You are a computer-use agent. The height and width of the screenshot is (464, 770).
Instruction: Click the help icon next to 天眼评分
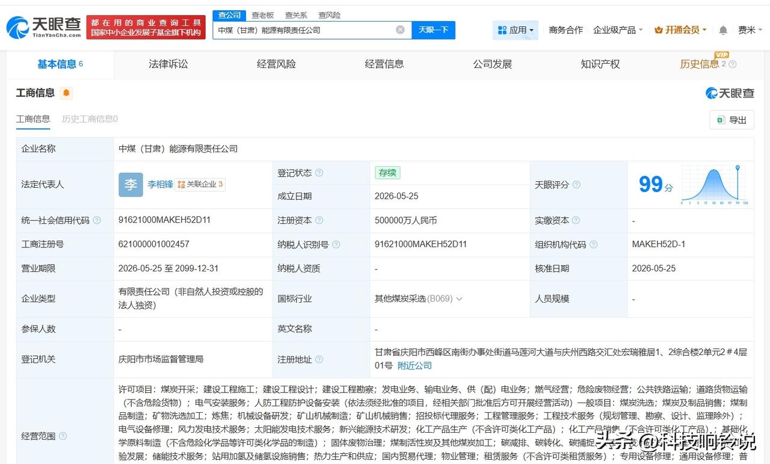pyautogui.click(x=576, y=185)
